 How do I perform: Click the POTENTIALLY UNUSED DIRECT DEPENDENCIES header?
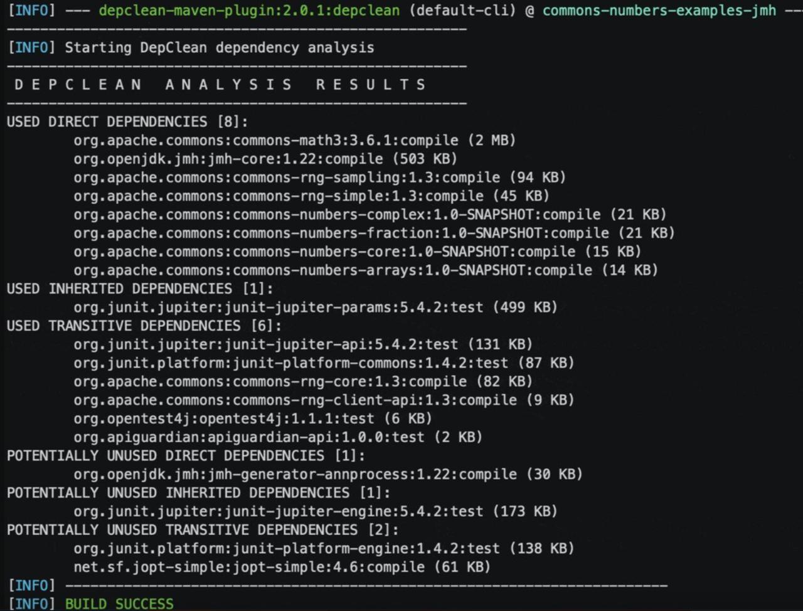[x=186, y=455]
